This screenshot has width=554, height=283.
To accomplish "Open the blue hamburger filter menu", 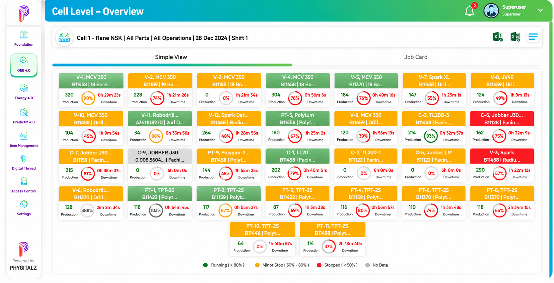I will point(533,37).
